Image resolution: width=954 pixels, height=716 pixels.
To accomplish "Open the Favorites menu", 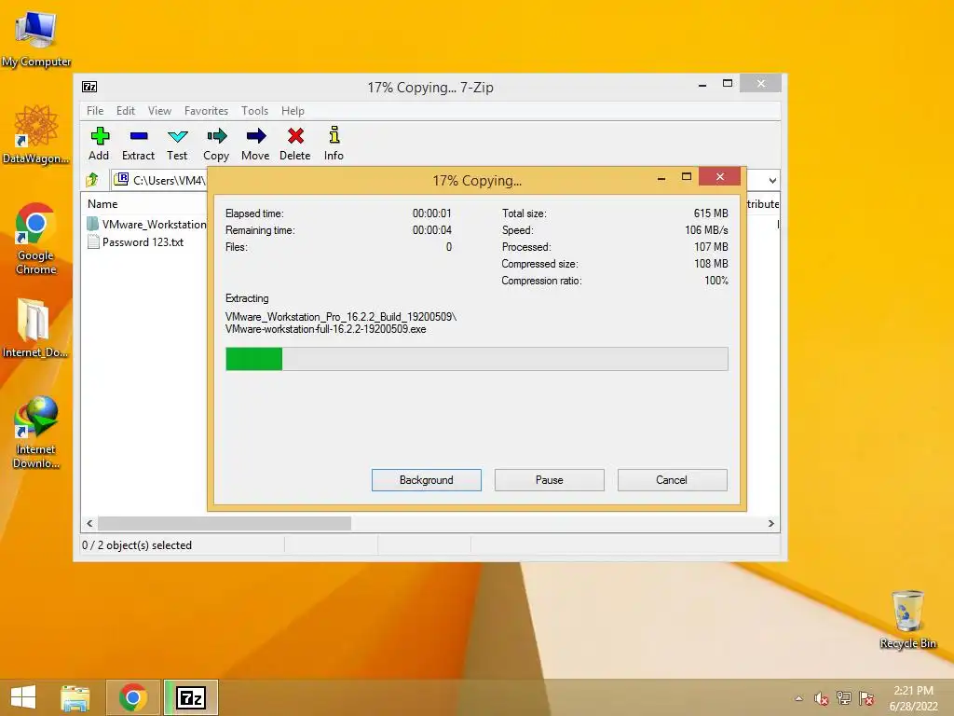I will point(206,111).
